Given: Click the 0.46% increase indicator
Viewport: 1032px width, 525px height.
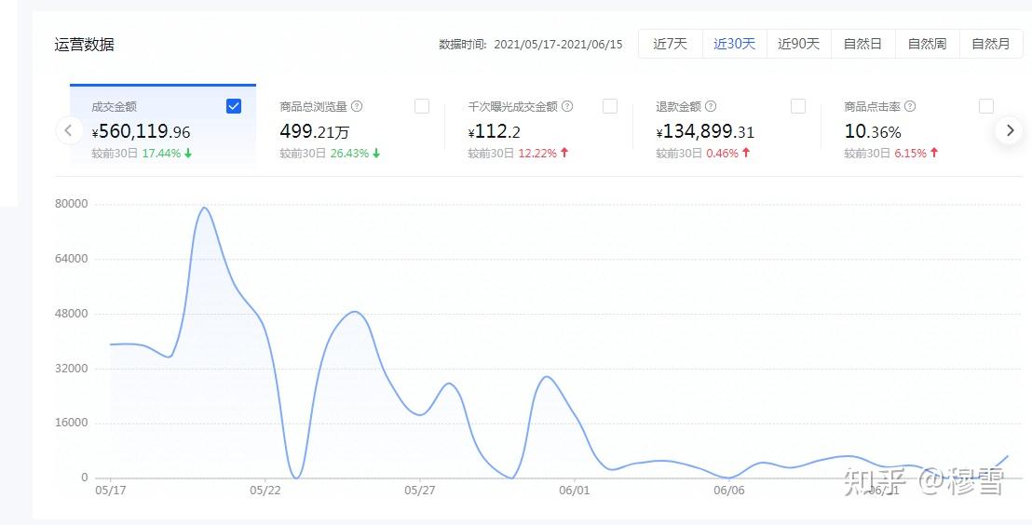Looking at the screenshot, I should (x=728, y=154).
